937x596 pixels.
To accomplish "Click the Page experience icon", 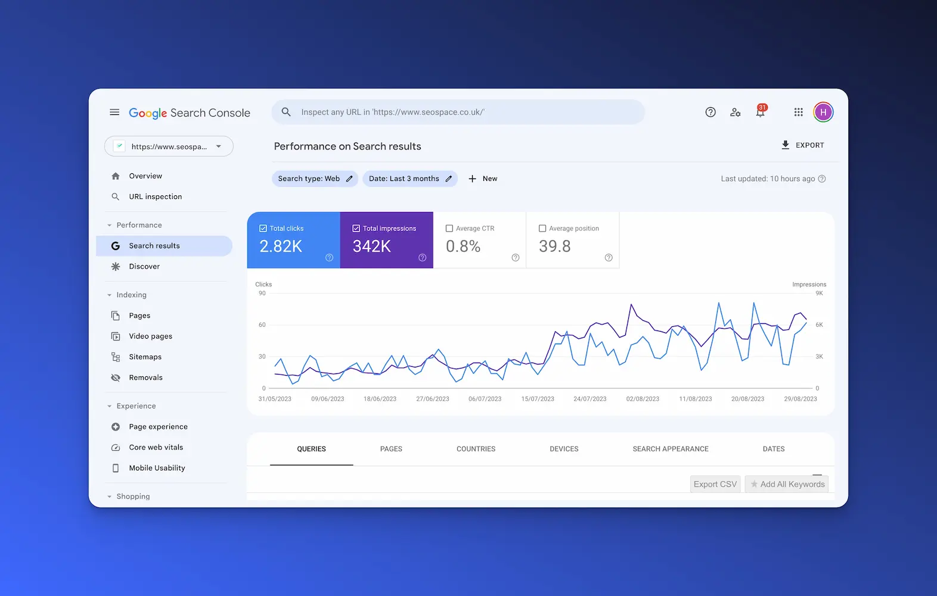I will pyautogui.click(x=116, y=427).
